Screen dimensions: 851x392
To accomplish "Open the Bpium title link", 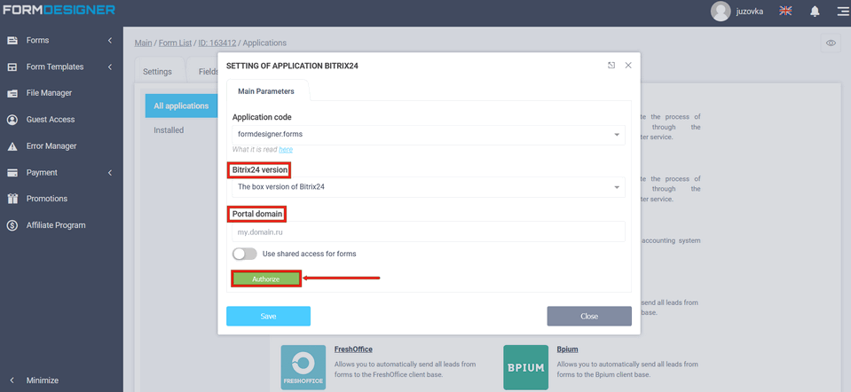I will [x=567, y=349].
